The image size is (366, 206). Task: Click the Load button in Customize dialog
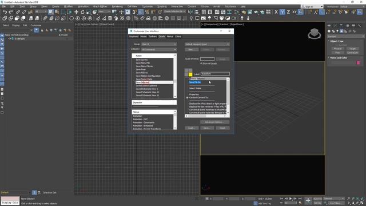pyautogui.click(x=192, y=128)
